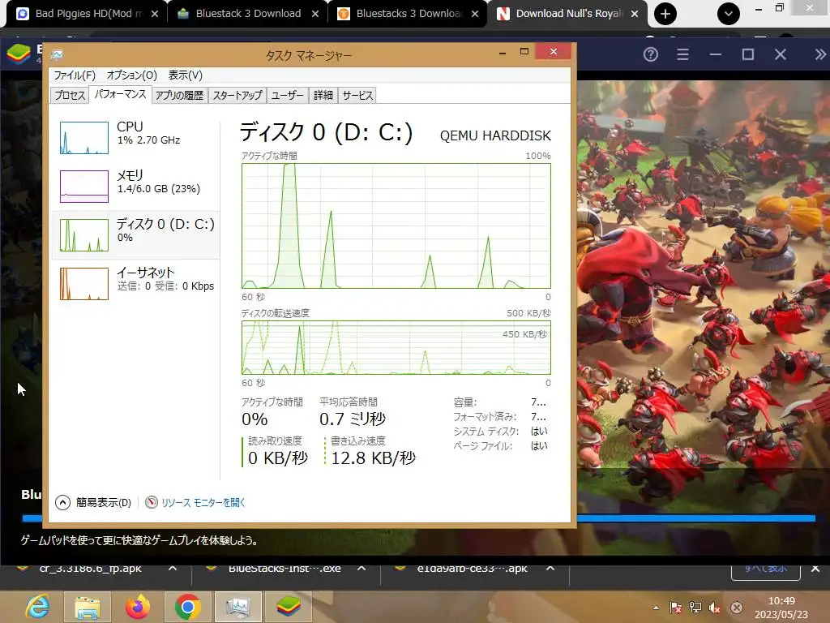Open the BlueStacks hamburger menu
This screenshot has width=830, height=623.
(682, 54)
